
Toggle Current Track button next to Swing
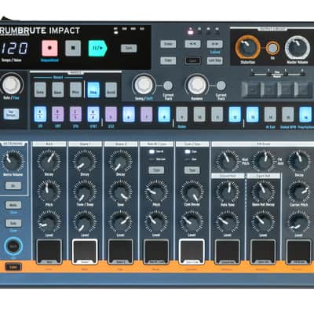tap(168, 86)
